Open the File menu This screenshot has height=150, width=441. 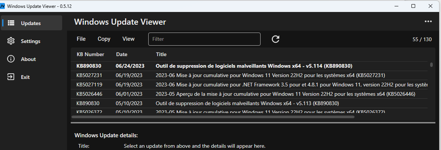click(x=81, y=39)
